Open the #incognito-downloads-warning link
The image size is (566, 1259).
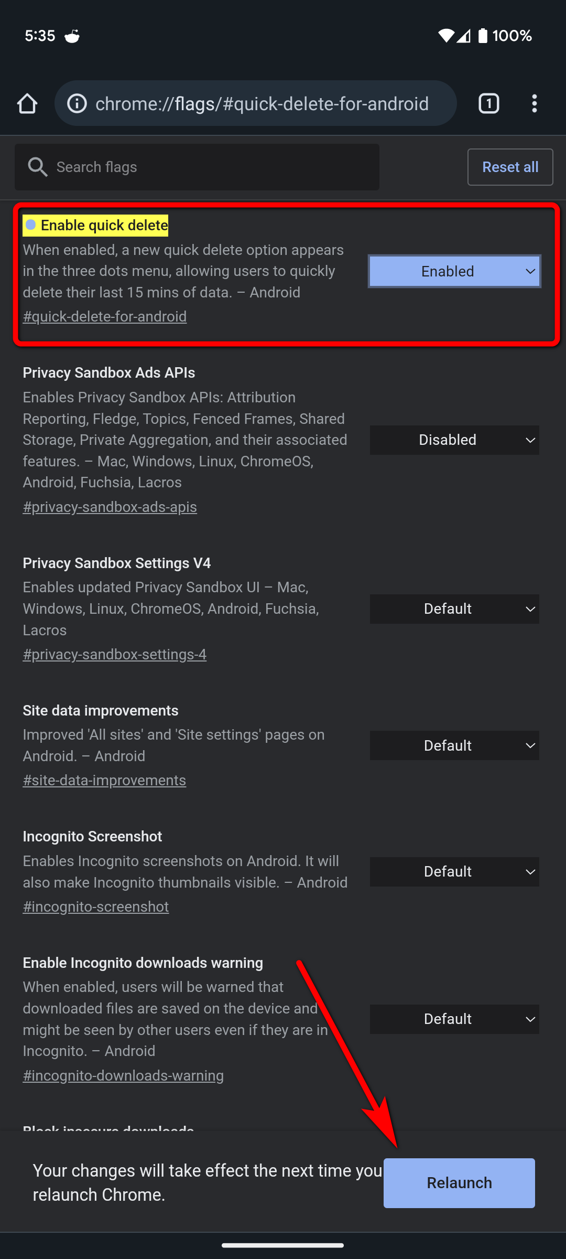(123, 1075)
